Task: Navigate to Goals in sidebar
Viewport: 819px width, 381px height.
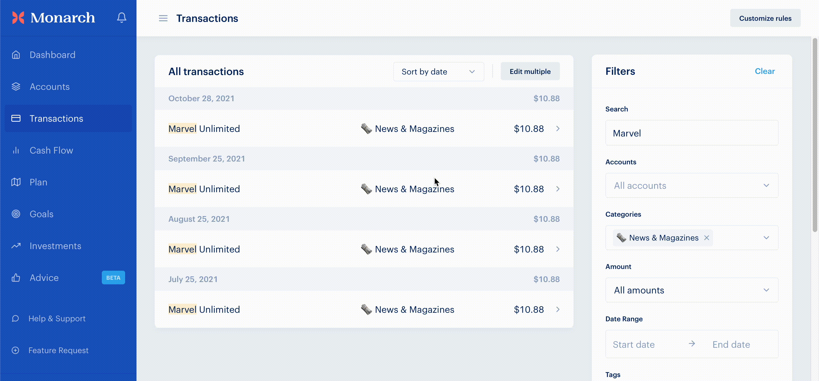Action: pos(41,214)
